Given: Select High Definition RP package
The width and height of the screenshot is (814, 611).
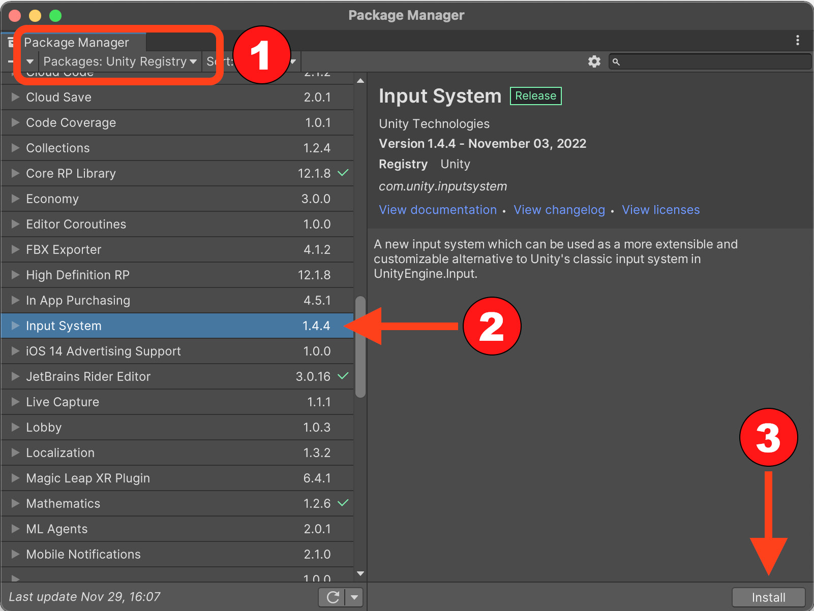Looking at the screenshot, I should pos(177,275).
